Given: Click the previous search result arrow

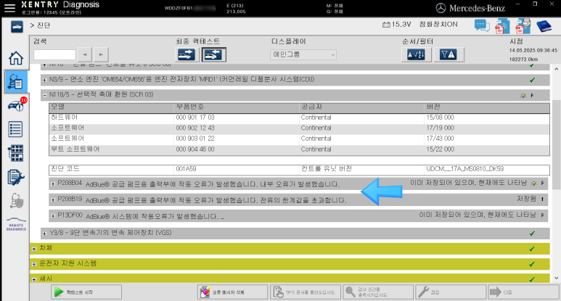Looking at the screenshot, I should pyautogui.click(x=85, y=54).
